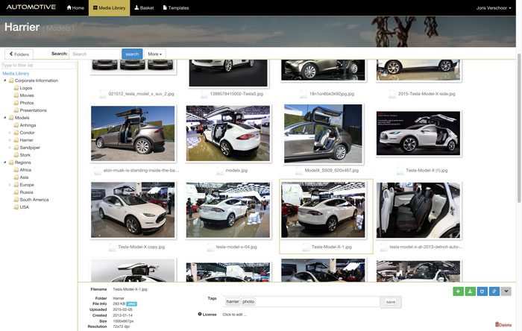
Task: Click the 'Type to filter list' field
Action: coord(39,65)
